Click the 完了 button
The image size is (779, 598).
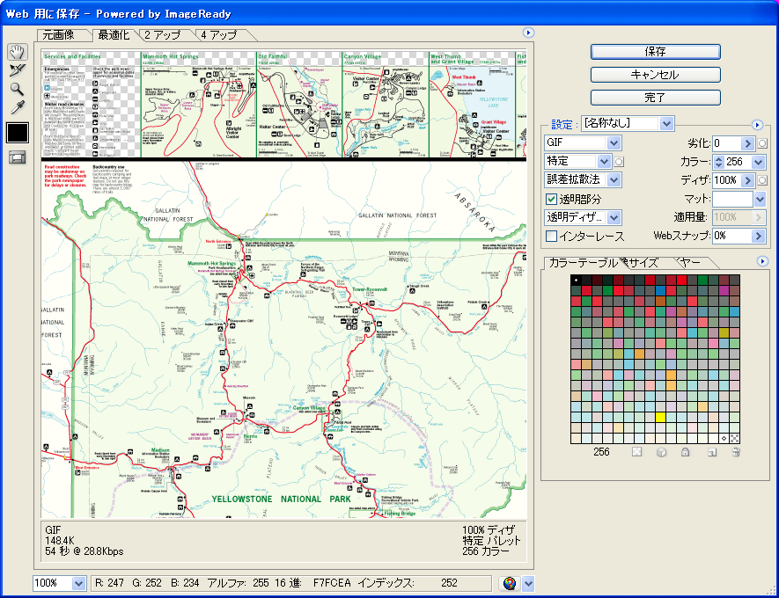click(655, 98)
